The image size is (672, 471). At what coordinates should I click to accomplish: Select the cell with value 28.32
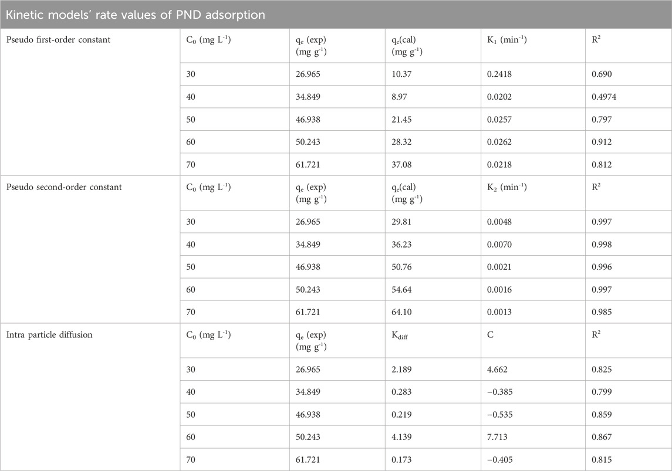click(401, 141)
